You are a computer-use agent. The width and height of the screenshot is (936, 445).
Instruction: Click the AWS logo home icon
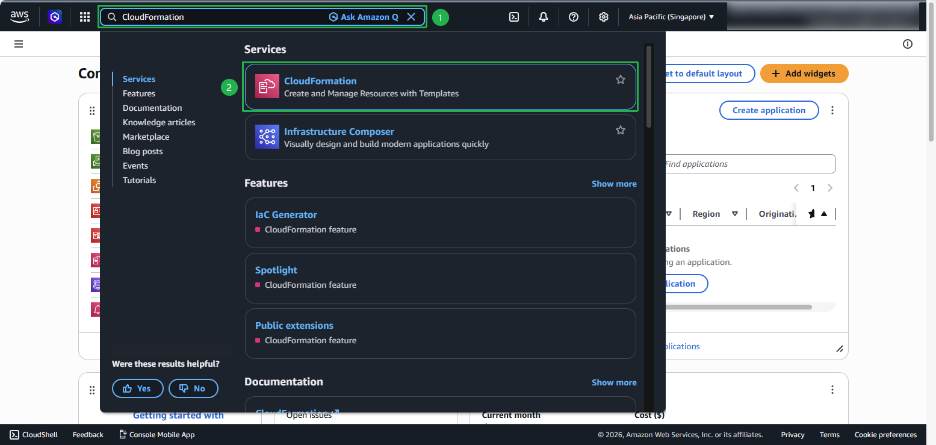coord(19,17)
